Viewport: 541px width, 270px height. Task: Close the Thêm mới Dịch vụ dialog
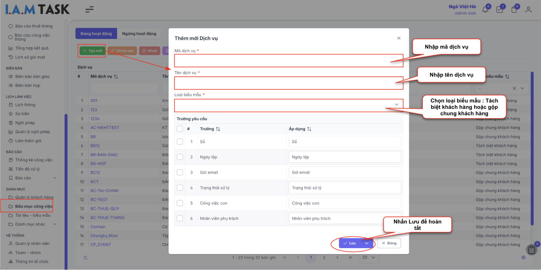[399, 38]
